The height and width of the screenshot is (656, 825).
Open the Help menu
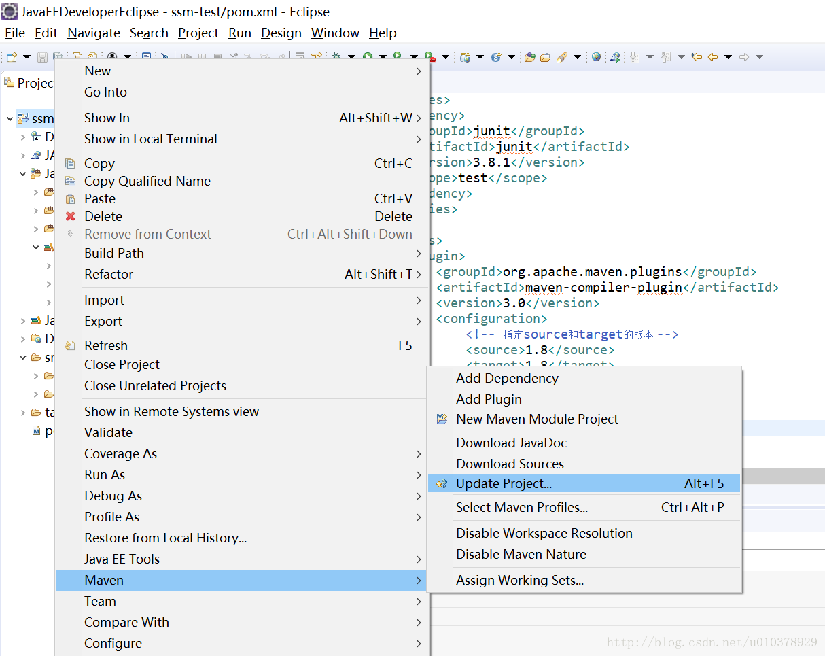tap(383, 33)
